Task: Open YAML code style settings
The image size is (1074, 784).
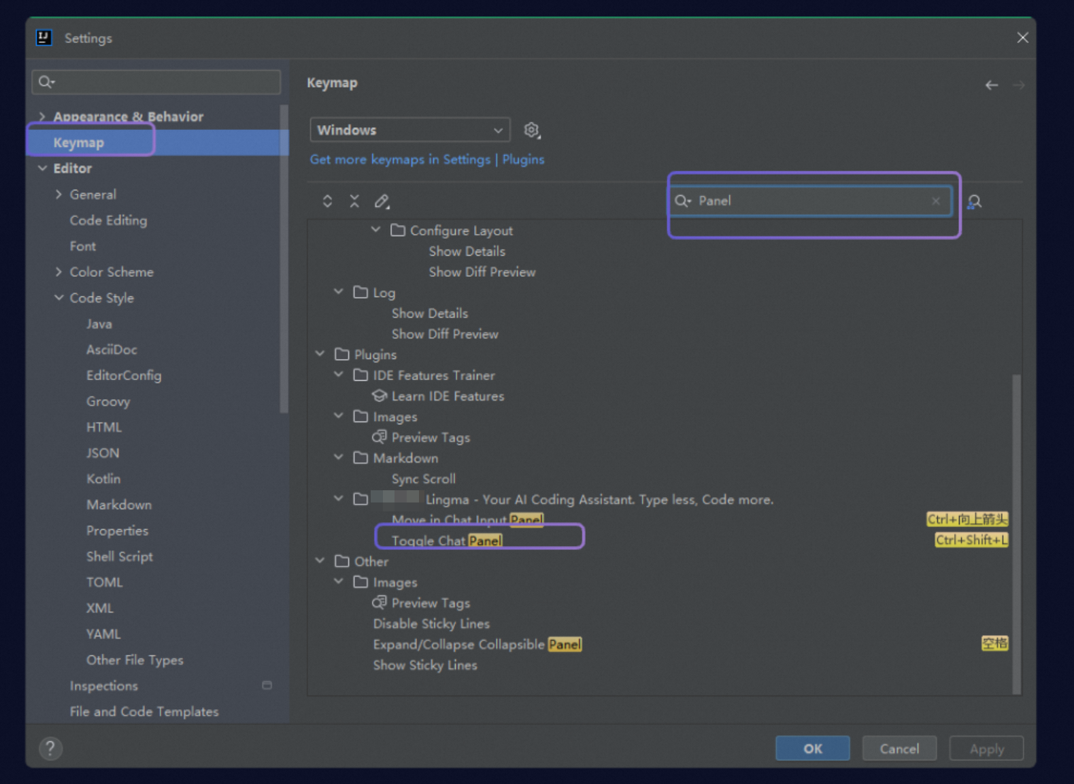Action: click(103, 634)
